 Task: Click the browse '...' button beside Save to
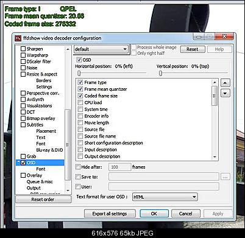point(225,177)
